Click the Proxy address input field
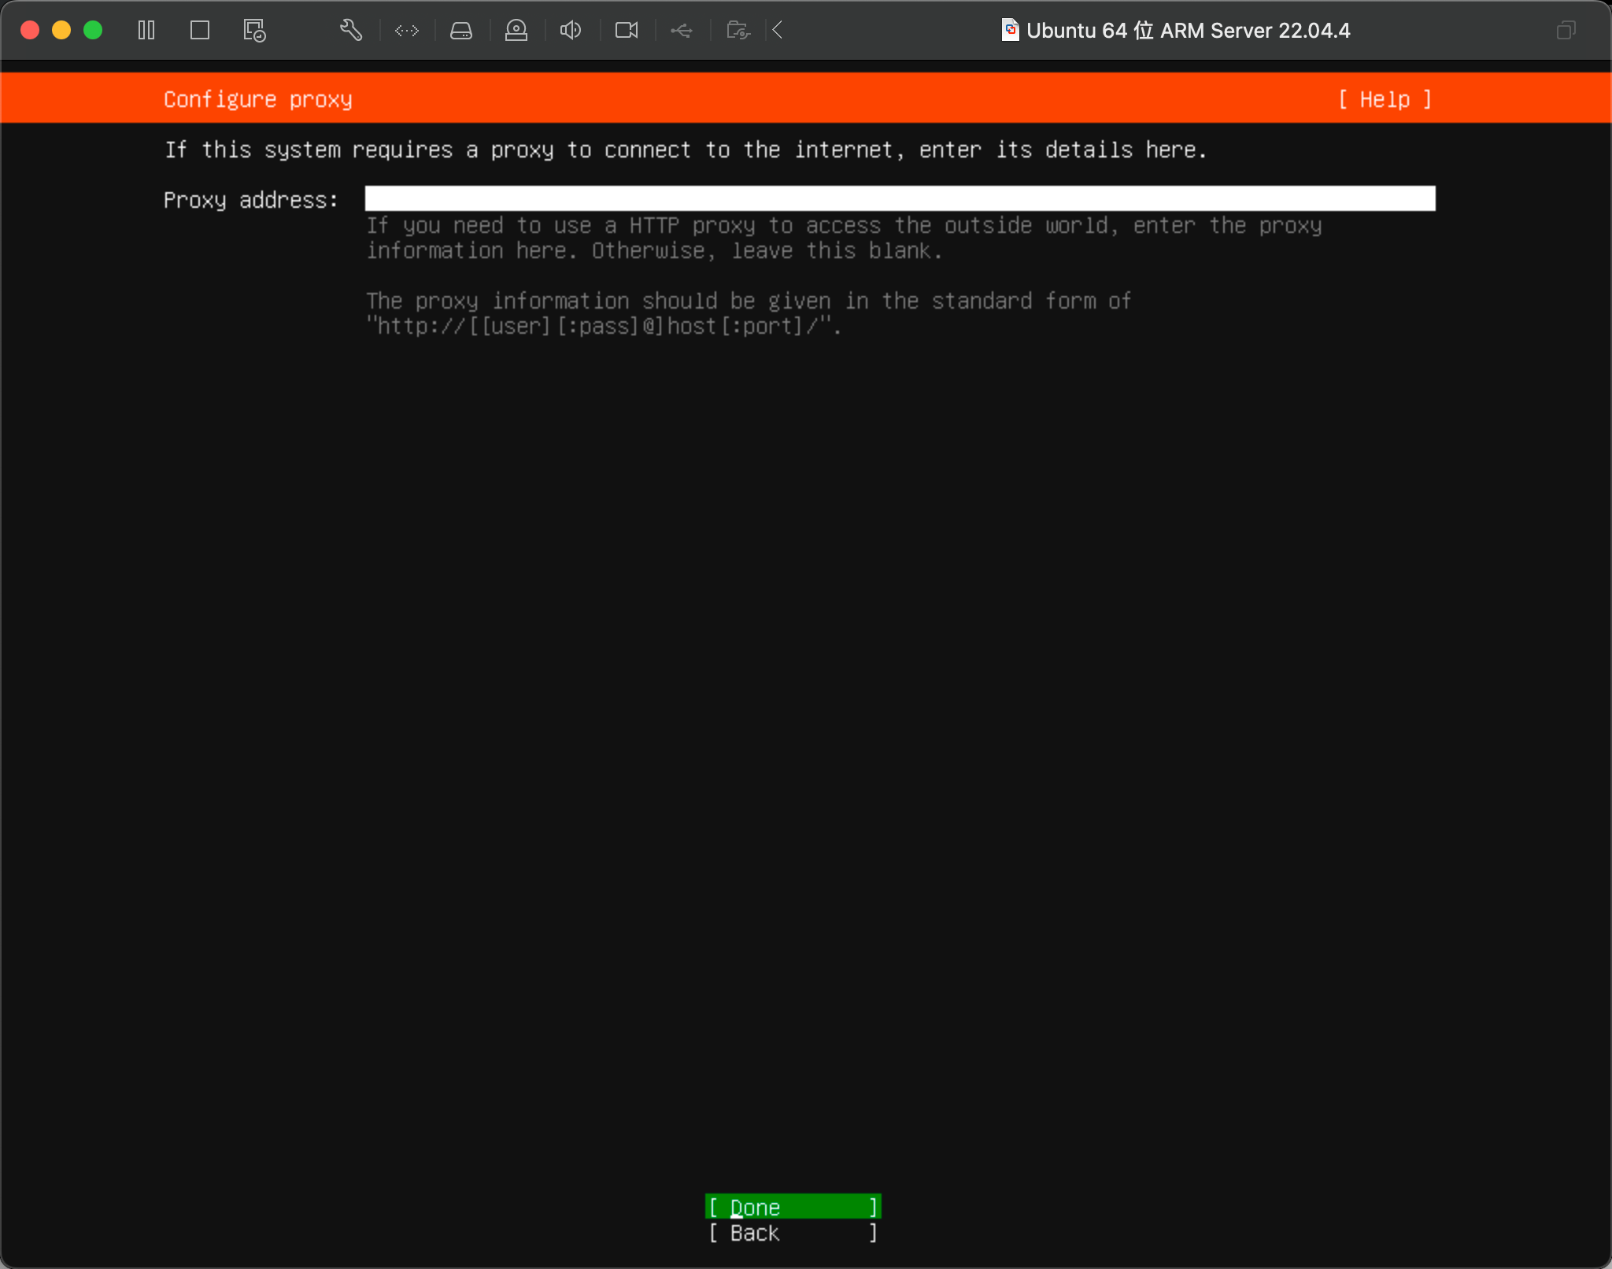This screenshot has width=1612, height=1269. 901,199
